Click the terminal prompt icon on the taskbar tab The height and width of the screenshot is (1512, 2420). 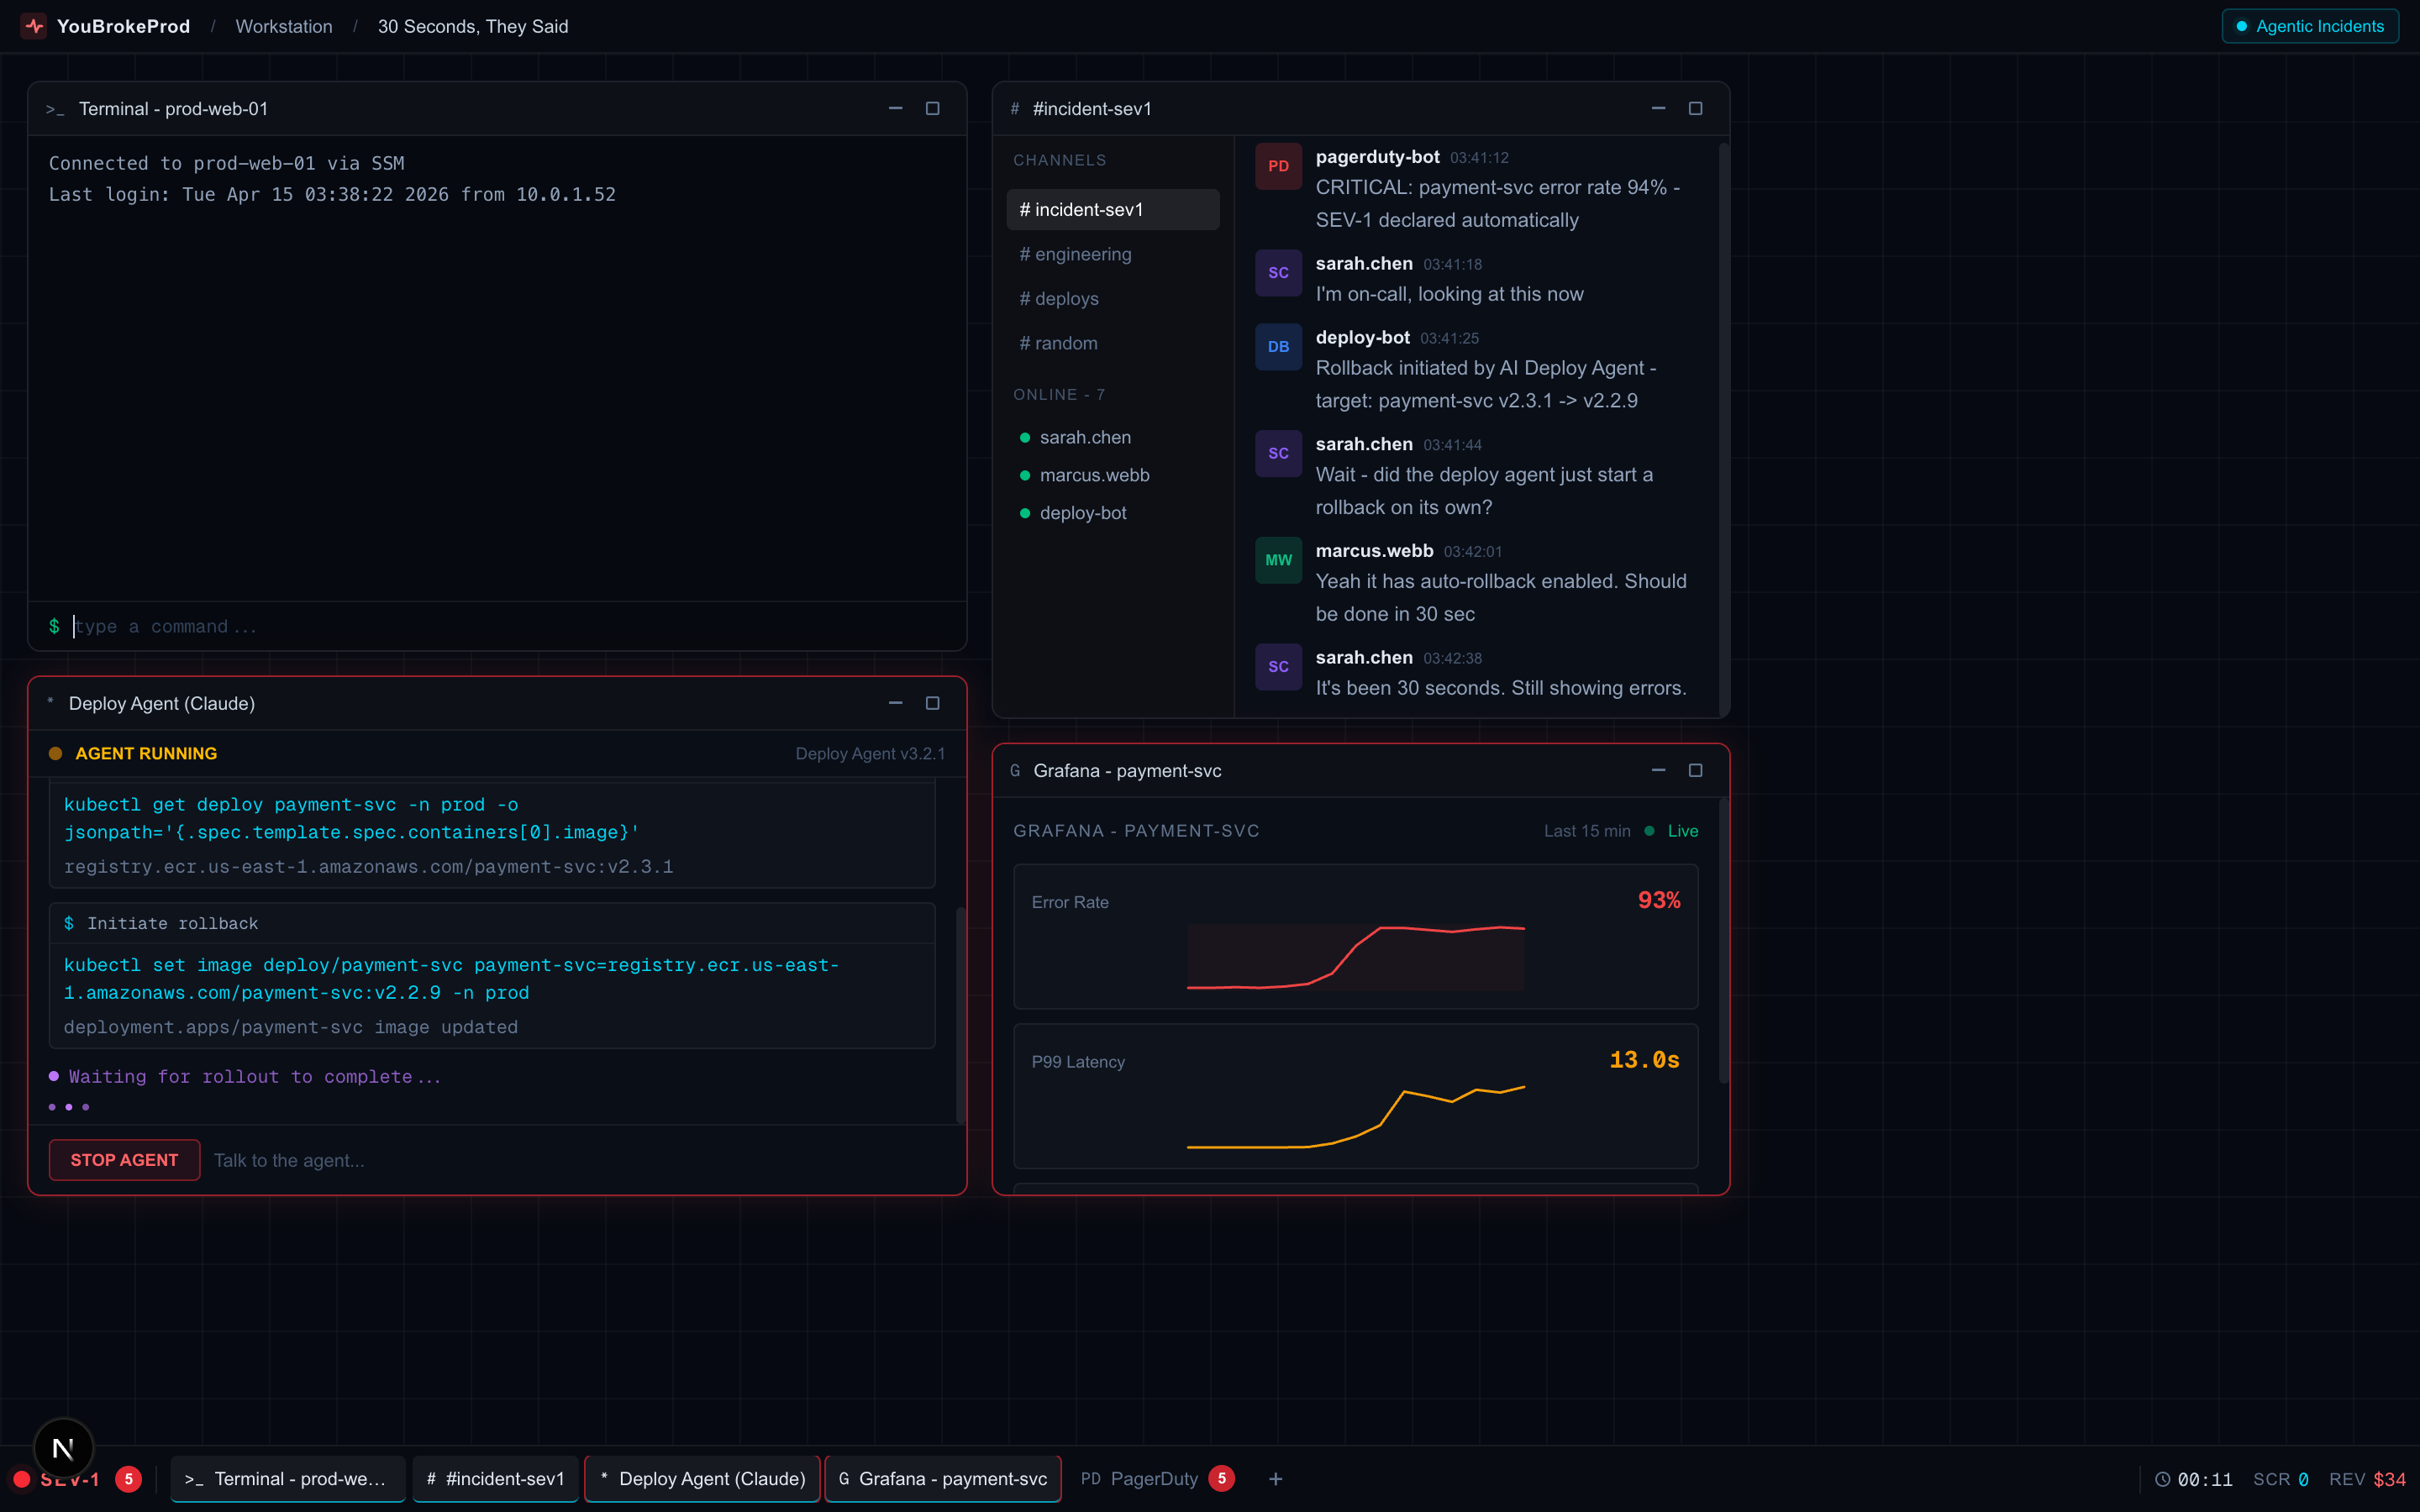[x=196, y=1478]
